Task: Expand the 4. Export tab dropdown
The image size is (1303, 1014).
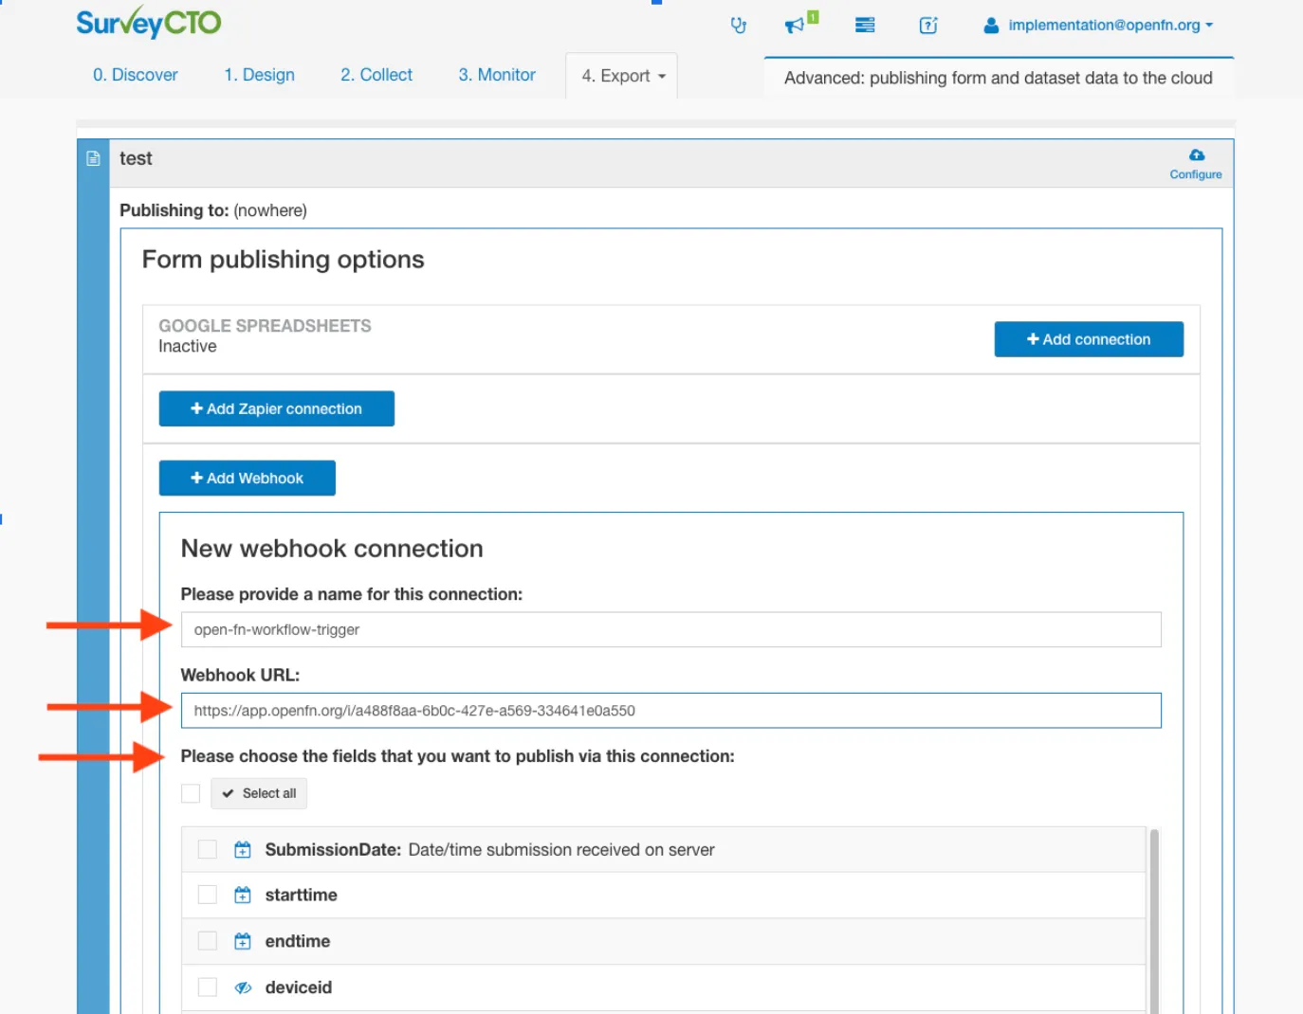Action: click(622, 76)
